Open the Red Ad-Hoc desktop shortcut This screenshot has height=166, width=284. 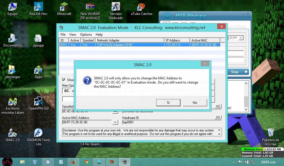pos(38,9)
